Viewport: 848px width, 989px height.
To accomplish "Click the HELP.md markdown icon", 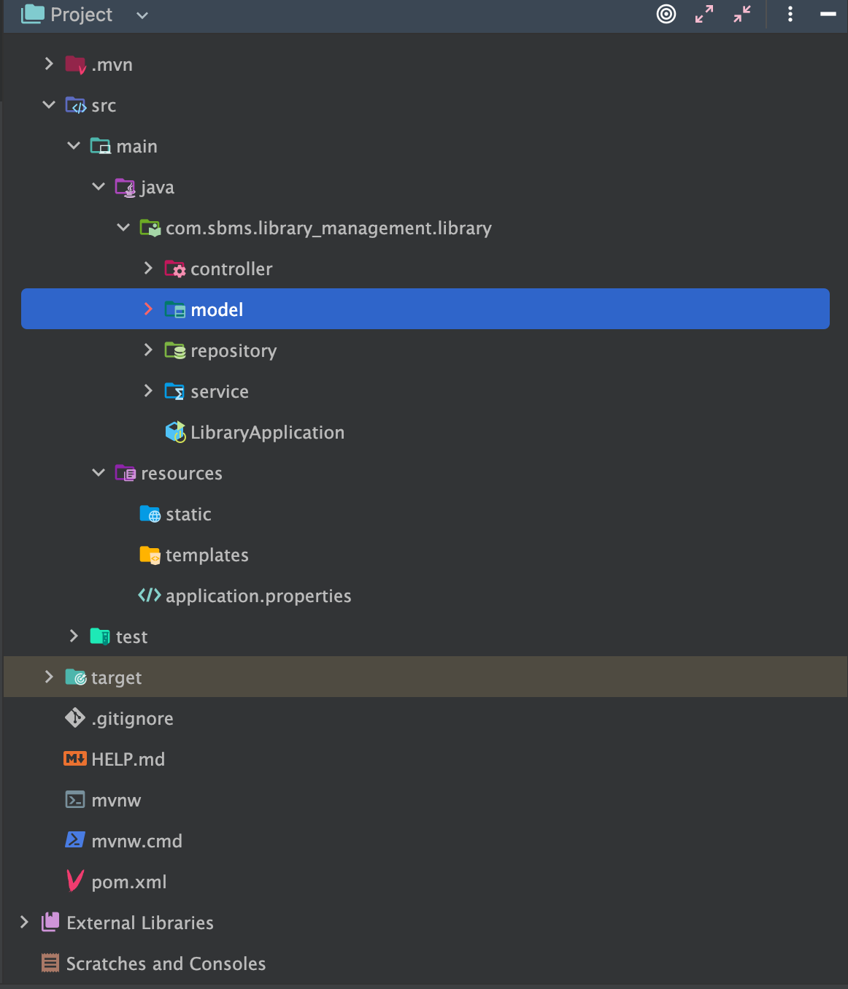I will 75,759.
